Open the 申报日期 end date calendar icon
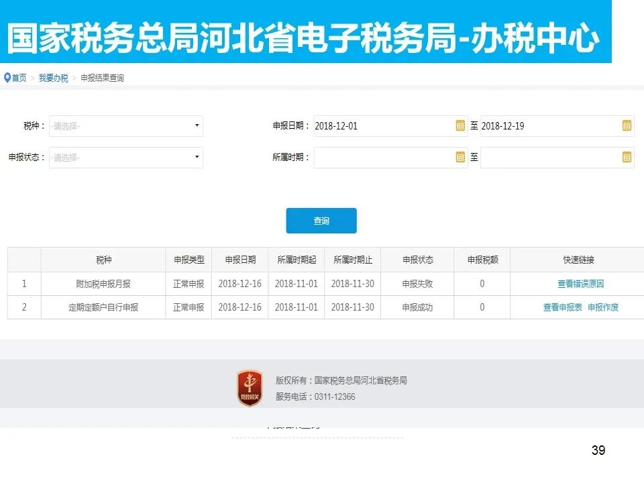 pyautogui.click(x=627, y=125)
